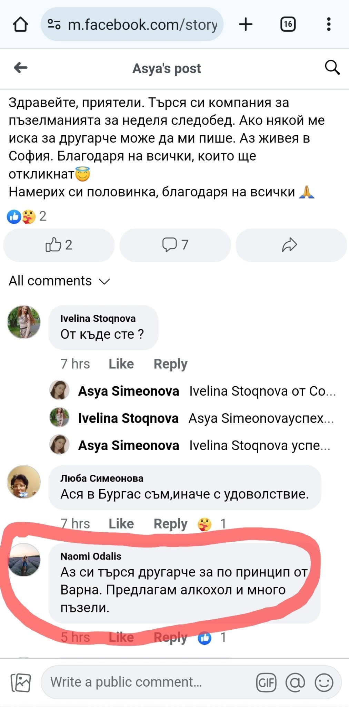Expand Ivelina Stoqnova's truncated reply
This screenshot has height=707, width=349.
click(x=261, y=418)
